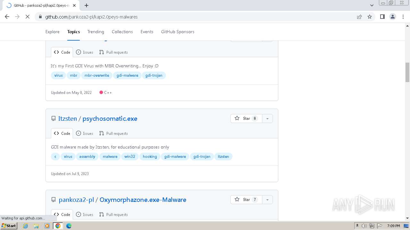The image size is (410, 230).
Task: Go back to previous page
Action: (7, 17)
